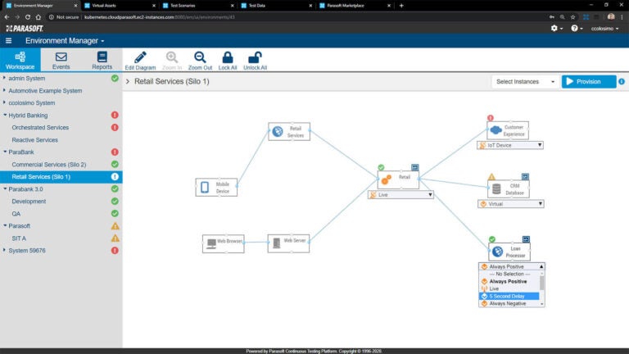The width and height of the screenshot is (629, 354).
Task: Click the Customer Experience cloud component
Action: click(x=508, y=130)
